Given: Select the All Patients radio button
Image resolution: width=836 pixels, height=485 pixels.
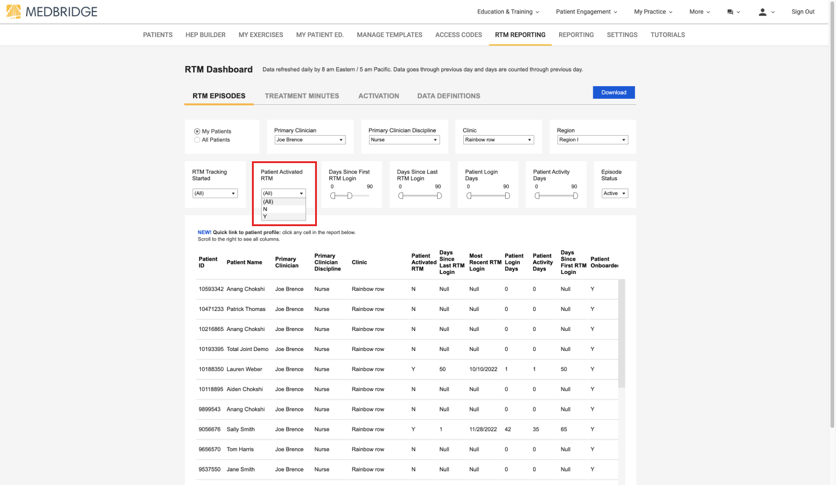Looking at the screenshot, I should pos(197,140).
